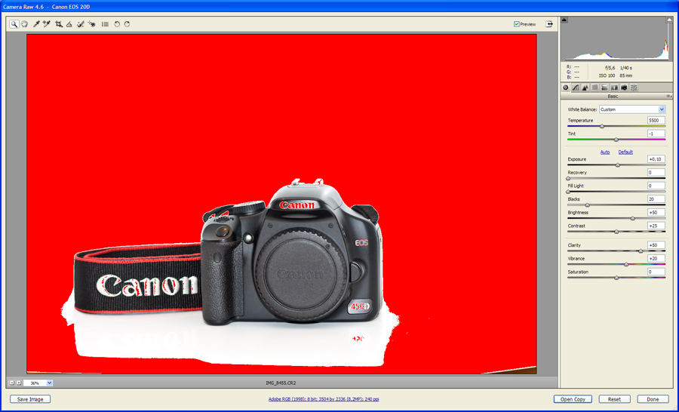Click the Fill Light slider handle

568,192
